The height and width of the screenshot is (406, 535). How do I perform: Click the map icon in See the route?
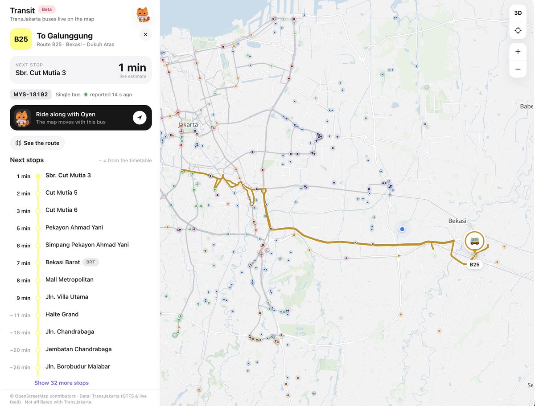(18, 143)
